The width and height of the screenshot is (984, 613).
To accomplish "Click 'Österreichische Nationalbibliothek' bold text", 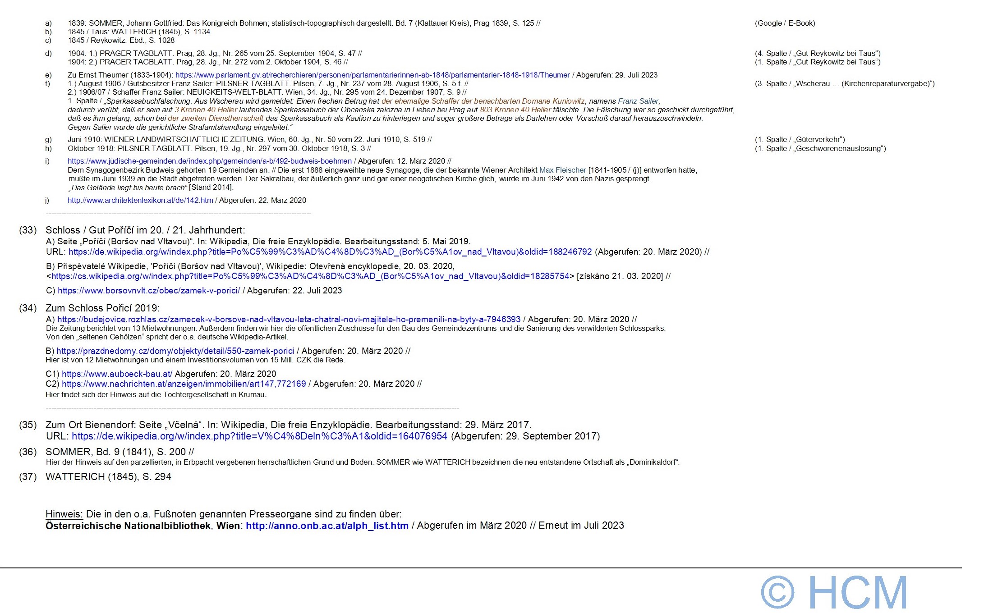I will tap(128, 526).
